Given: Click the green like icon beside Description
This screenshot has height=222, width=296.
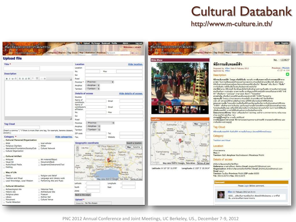Looking at the screenshot, I should coord(288,74).
